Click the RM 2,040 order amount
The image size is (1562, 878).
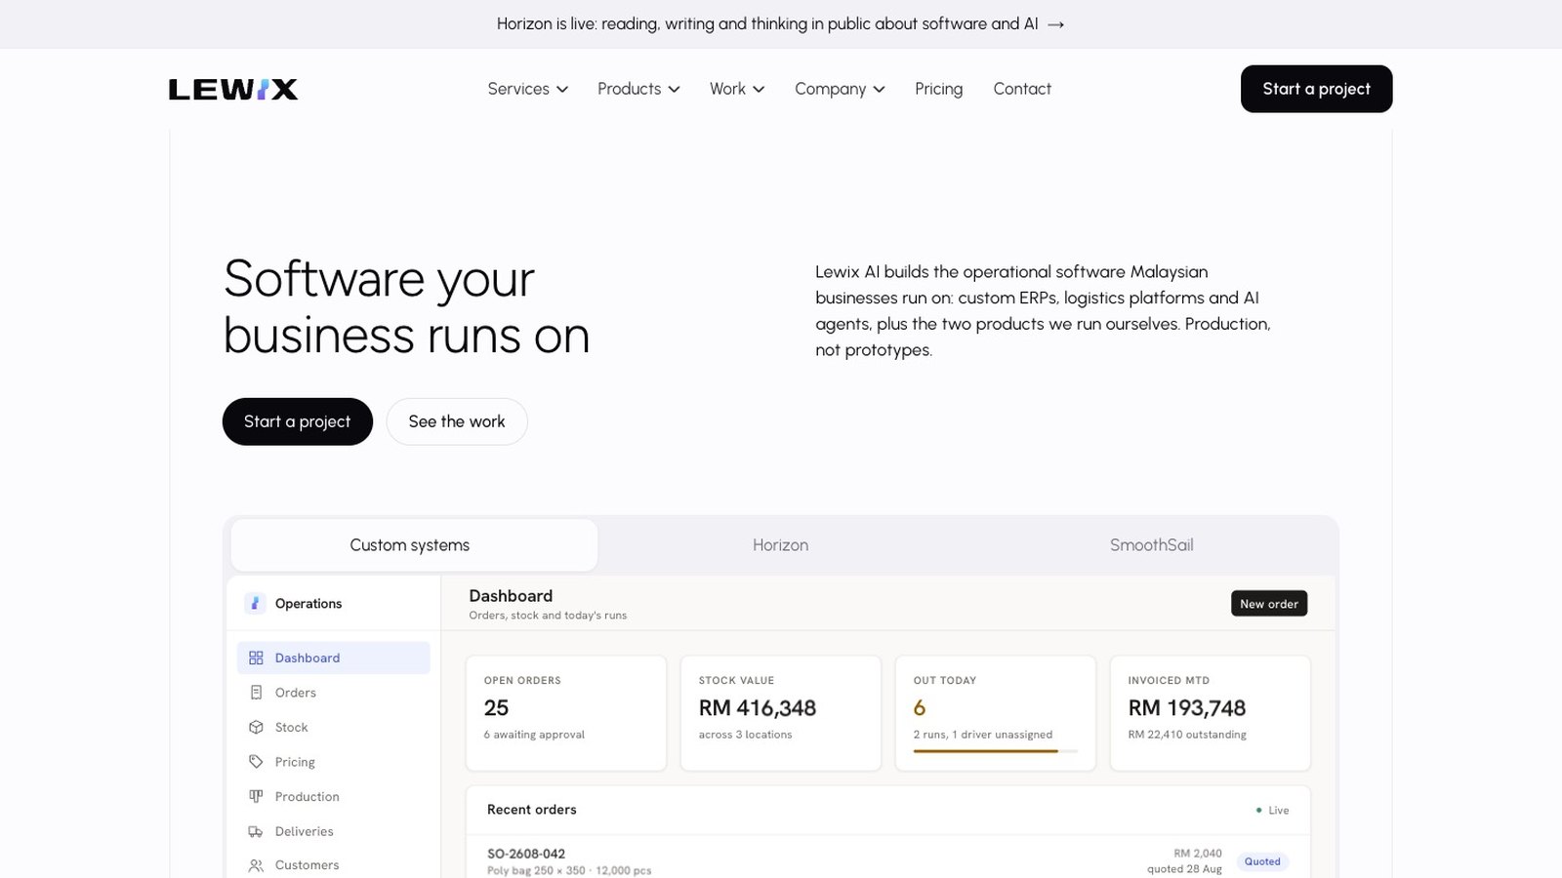tap(1198, 854)
